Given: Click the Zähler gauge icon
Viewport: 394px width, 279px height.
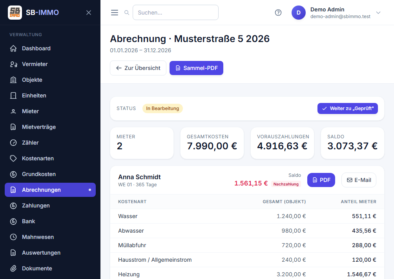Looking at the screenshot, I should pos(13,143).
